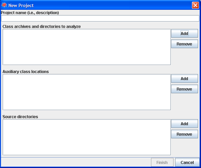Screen dimensions: 201x168
Task: Add an auxiliary class location
Action: pos(185,78)
